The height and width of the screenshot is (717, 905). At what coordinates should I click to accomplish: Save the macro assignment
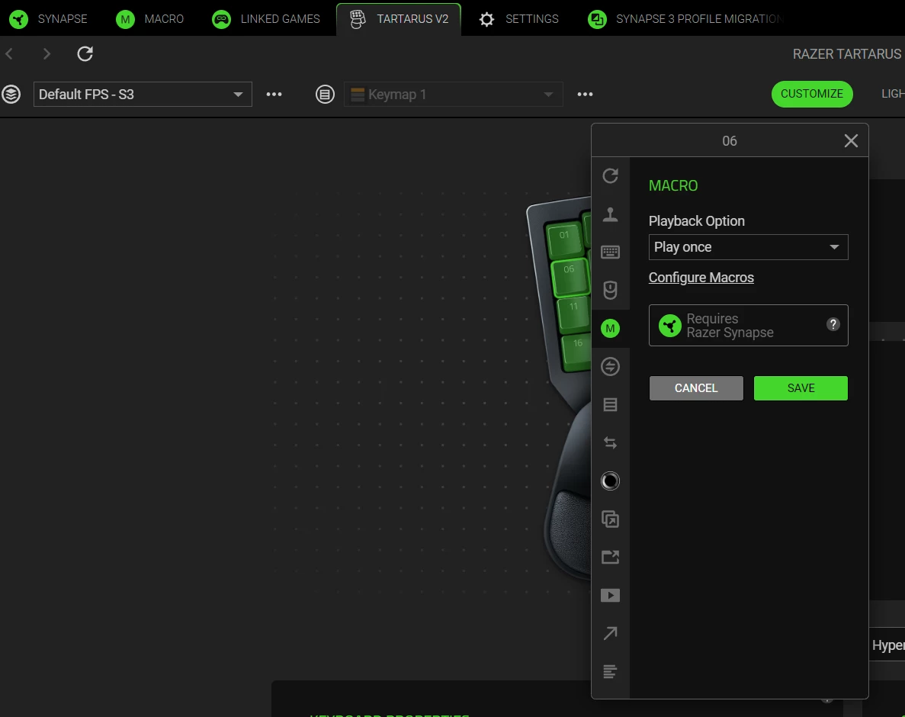click(x=801, y=388)
